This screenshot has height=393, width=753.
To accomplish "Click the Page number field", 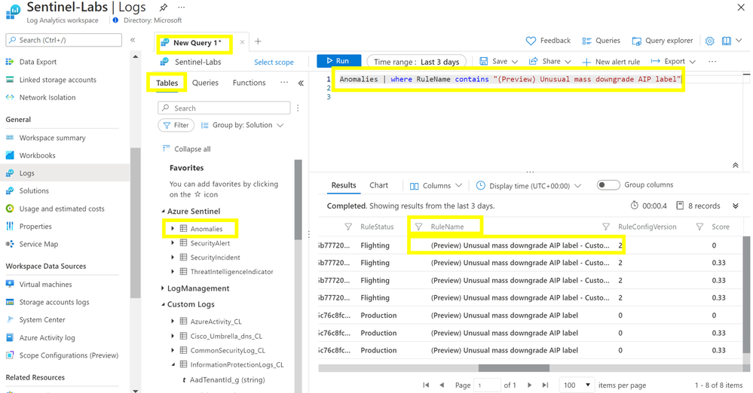I will click(487, 385).
